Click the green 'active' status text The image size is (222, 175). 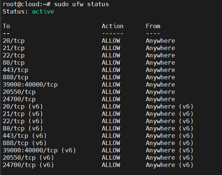point(43,12)
